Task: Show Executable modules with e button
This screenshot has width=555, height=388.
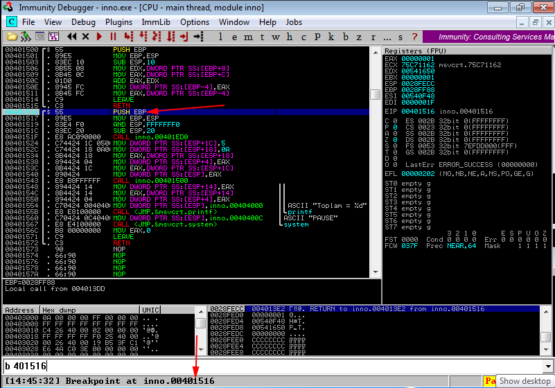Action: [x=234, y=37]
